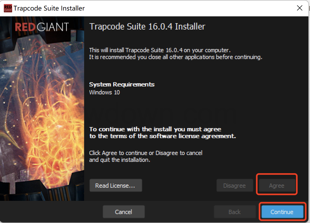Open the Read License dialog
Image resolution: width=310 pixels, height=223 pixels.
(x=116, y=186)
